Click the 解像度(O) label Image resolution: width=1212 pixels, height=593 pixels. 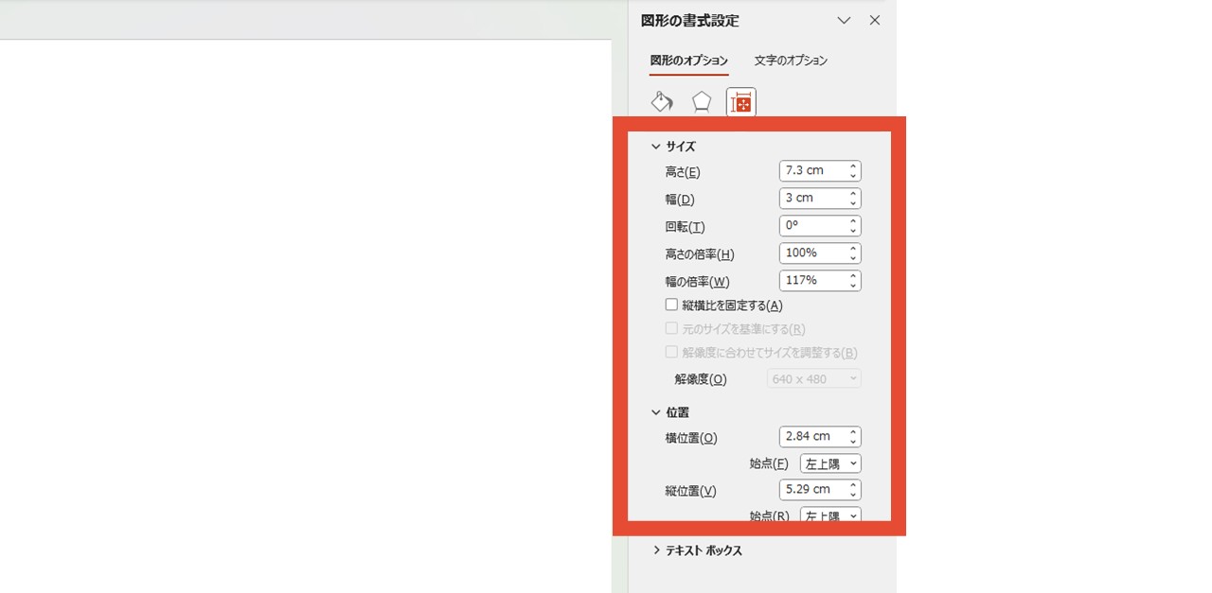(x=701, y=379)
